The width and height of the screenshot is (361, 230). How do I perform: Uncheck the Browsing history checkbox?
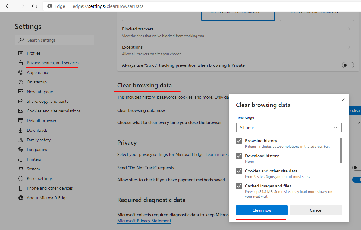click(x=239, y=141)
